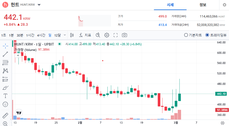The height and width of the screenshot is (126, 229).
Task: Click the 2월 date label on time axis
Action: tap(80, 123)
